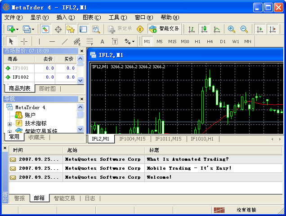Screen dimensions: 286x216
Task: Select the crosshair tool
Action: [24, 41]
